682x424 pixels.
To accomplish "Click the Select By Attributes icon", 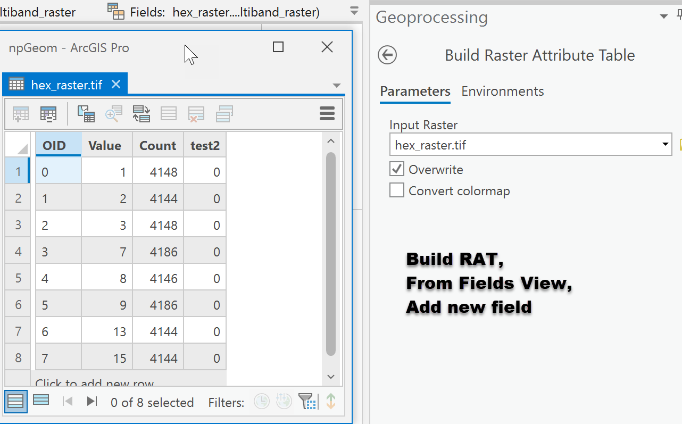I will pyautogui.click(x=86, y=114).
